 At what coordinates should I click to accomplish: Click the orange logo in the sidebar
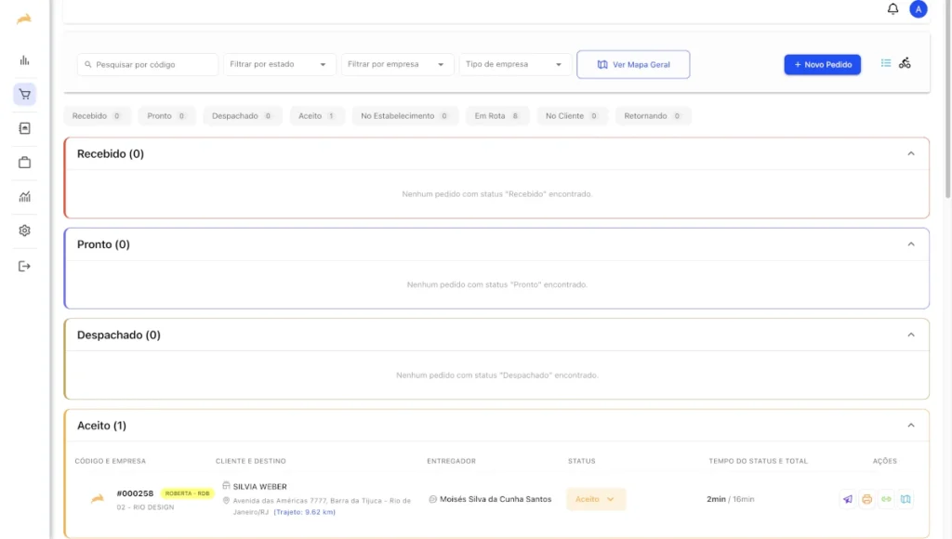[x=24, y=20]
